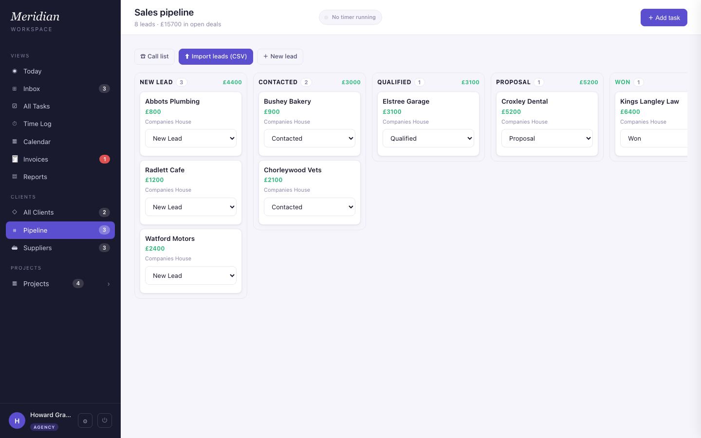Open Suppliers section
Viewport: 701px width, 438px height.
pos(60,248)
